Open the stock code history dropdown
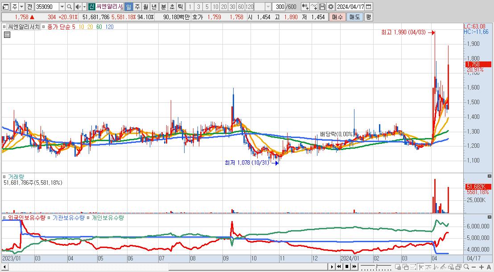 pos(62,7)
